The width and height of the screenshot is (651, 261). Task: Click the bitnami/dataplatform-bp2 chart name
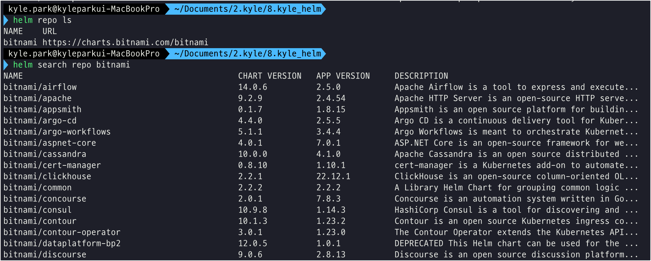click(x=62, y=244)
